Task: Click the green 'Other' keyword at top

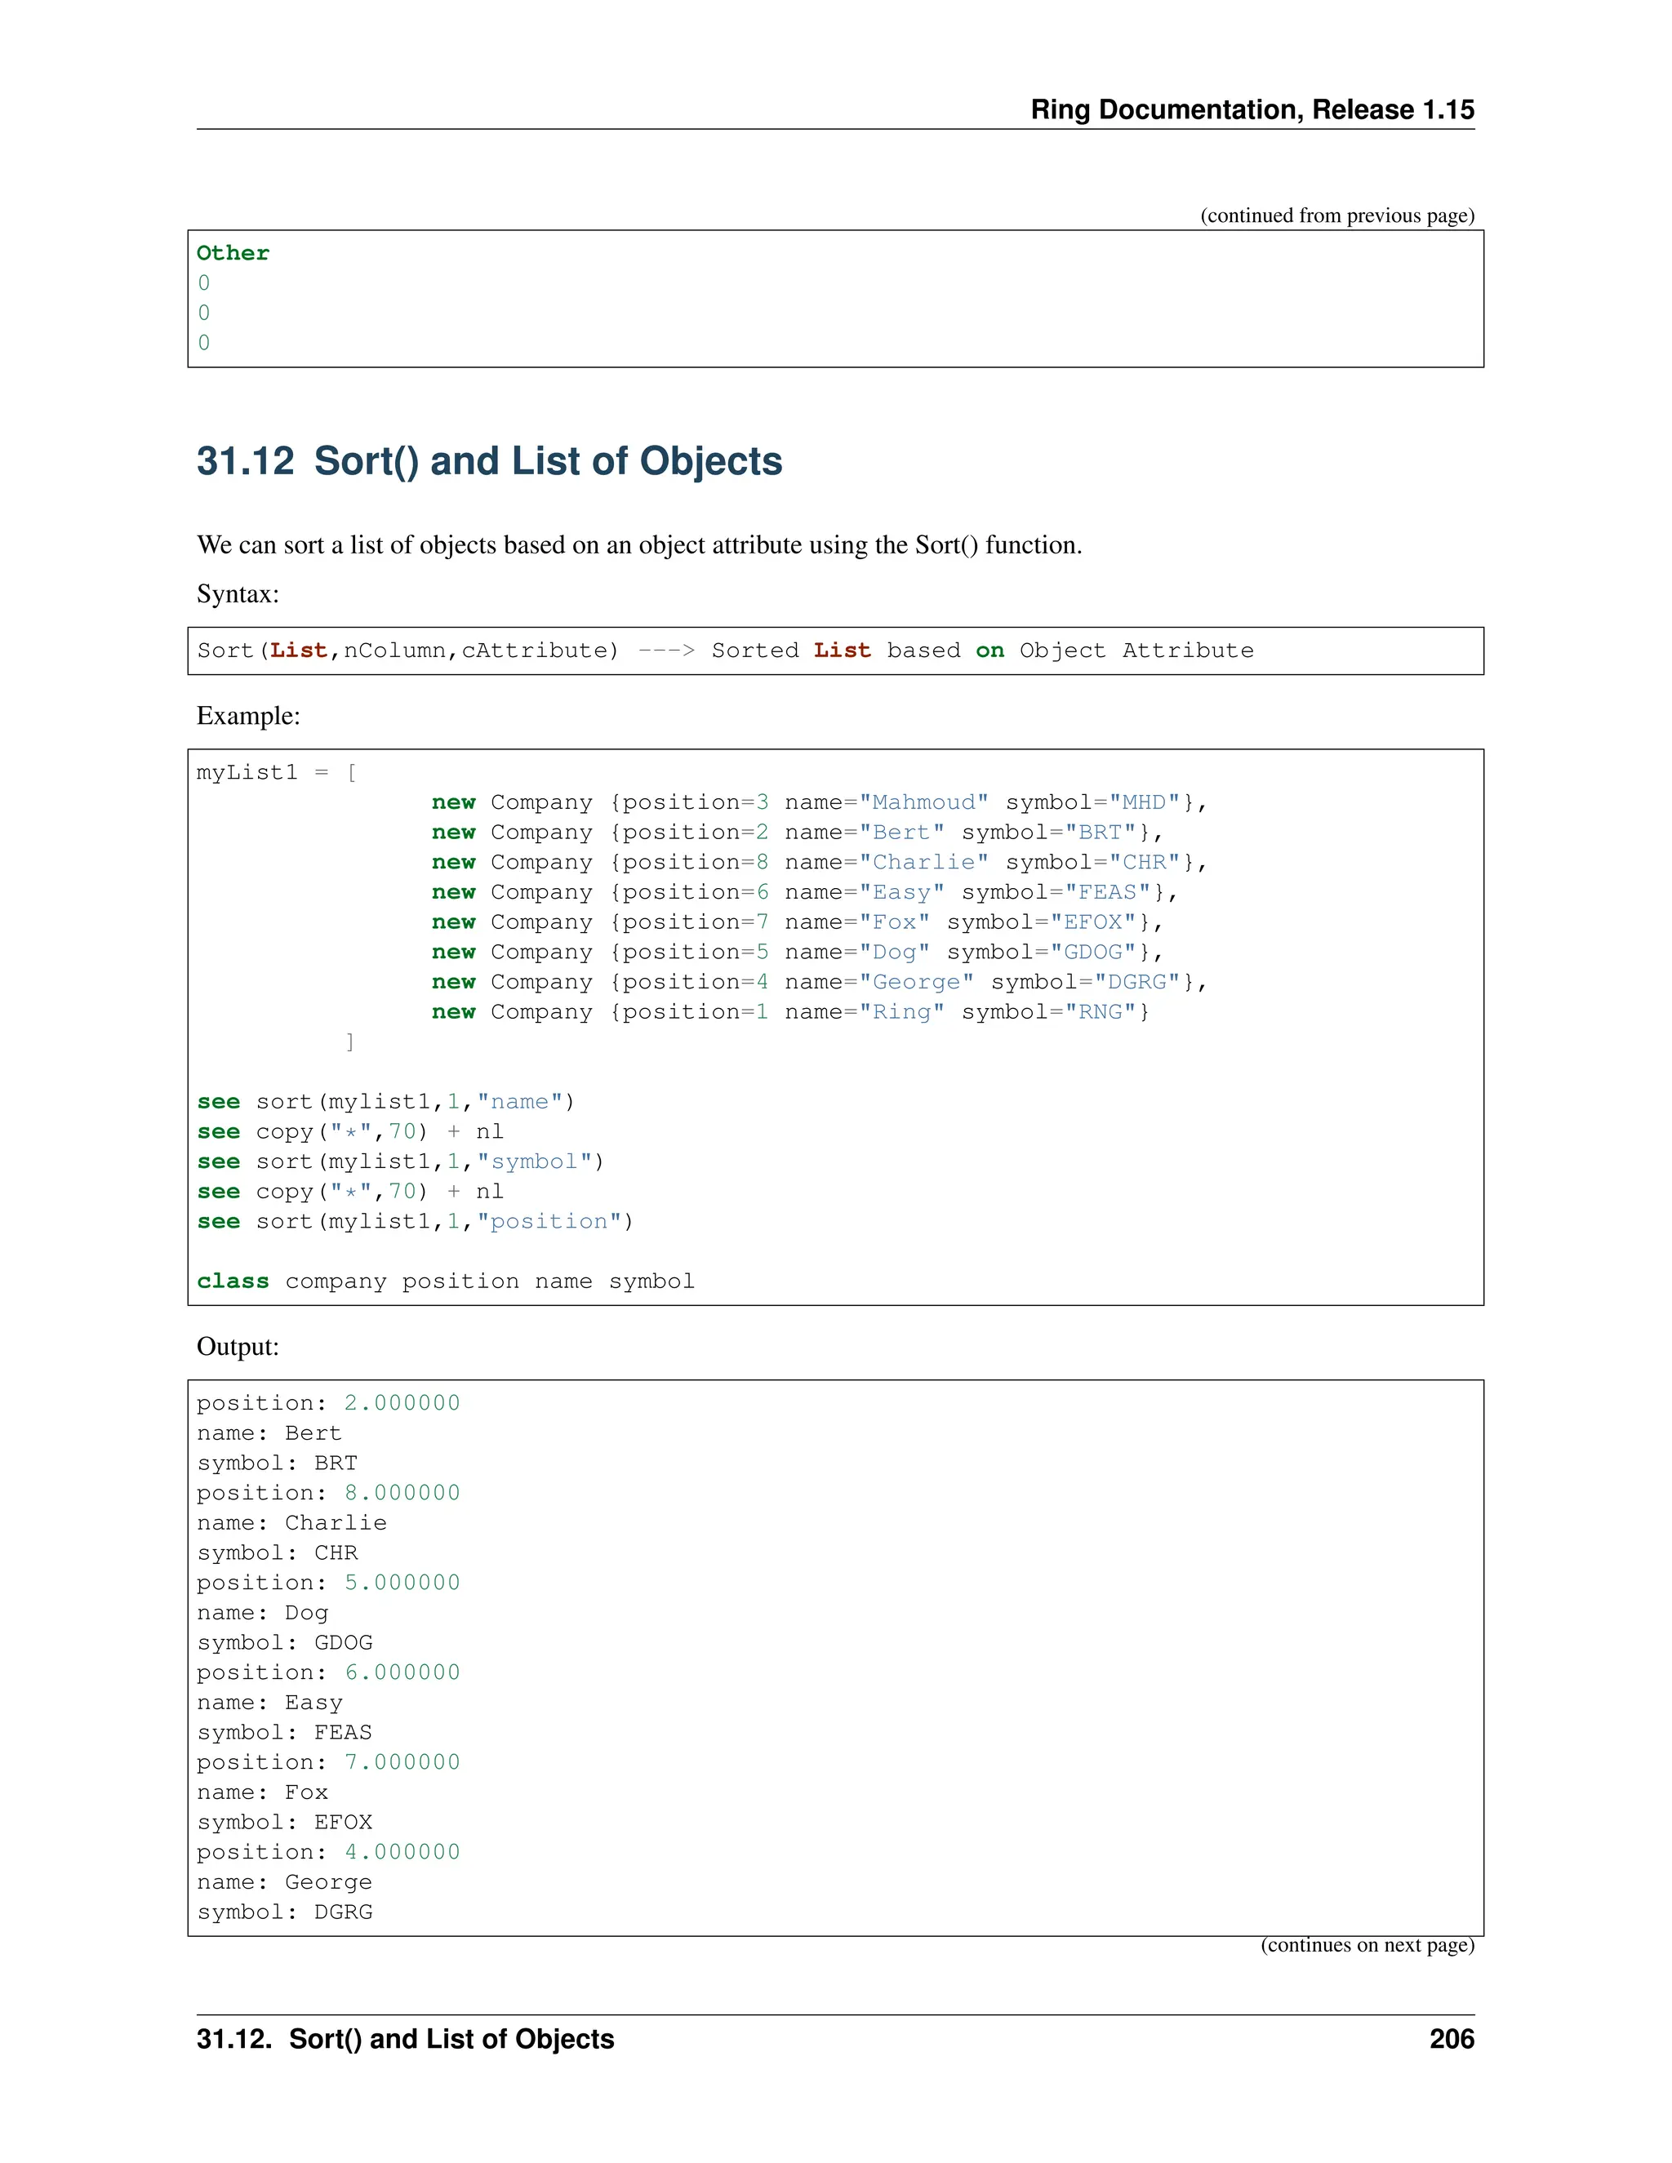Action: coord(233,254)
